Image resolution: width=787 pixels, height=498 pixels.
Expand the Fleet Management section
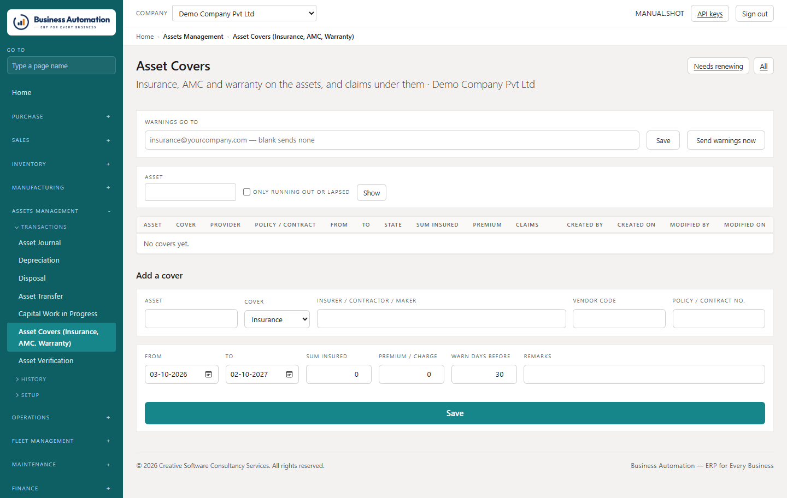(61, 441)
